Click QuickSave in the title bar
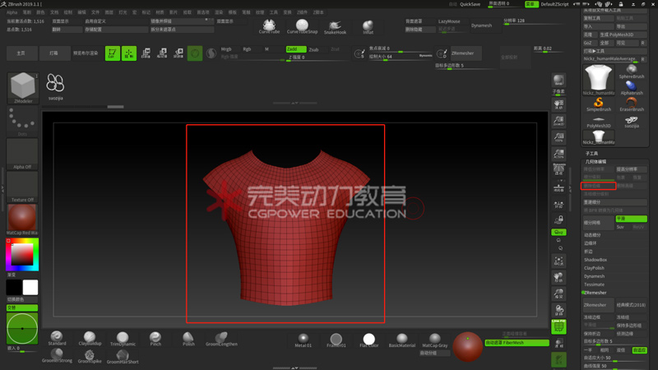This screenshot has width=658, height=370. click(x=470, y=4)
